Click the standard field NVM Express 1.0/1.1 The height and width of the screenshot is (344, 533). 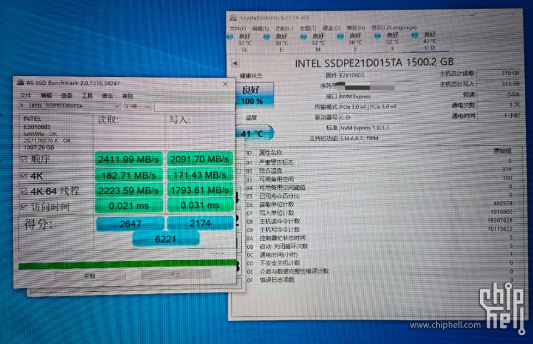[378, 128]
